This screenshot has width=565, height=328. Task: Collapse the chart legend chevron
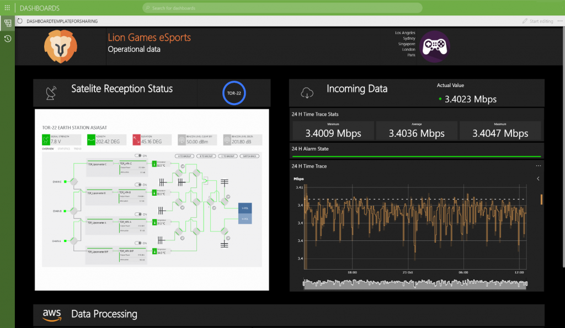[x=538, y=179]
